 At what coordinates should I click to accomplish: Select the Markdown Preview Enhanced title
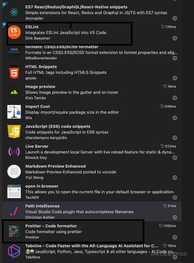55,166
